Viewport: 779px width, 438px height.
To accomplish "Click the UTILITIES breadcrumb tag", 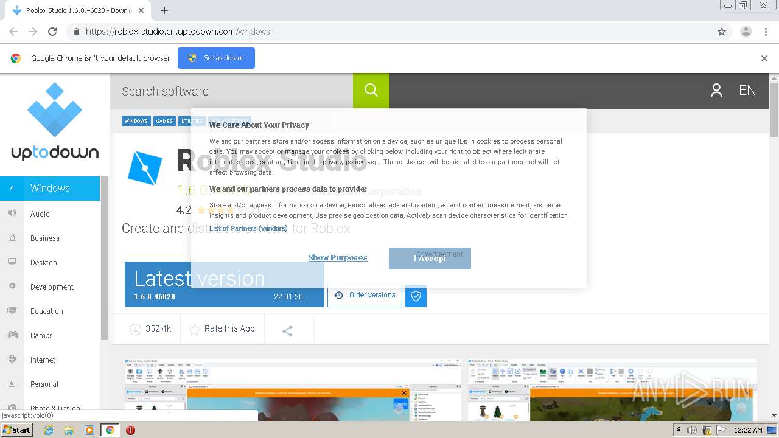I will point(192,121).
